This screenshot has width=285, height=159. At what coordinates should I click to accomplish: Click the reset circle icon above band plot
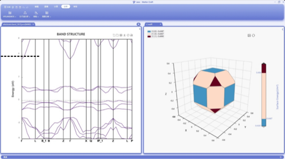point(128,35)
